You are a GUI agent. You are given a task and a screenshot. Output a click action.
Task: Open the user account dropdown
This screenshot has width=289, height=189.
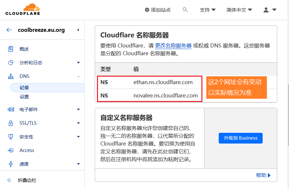point(270,10)
